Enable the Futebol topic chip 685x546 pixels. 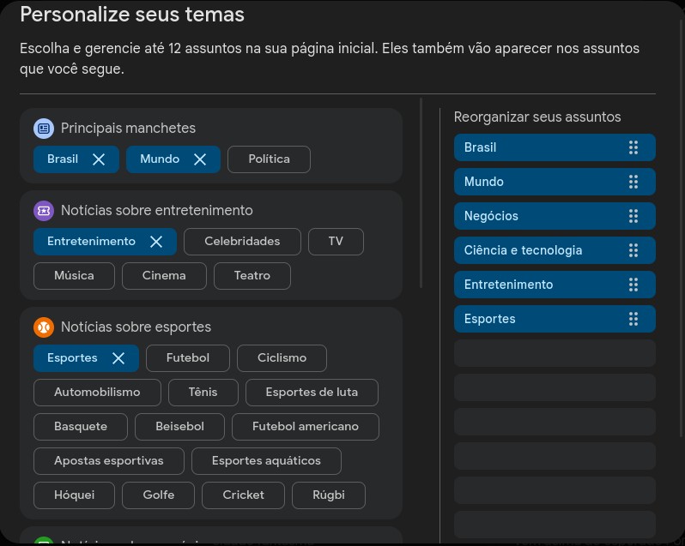[x=187, y=358]
